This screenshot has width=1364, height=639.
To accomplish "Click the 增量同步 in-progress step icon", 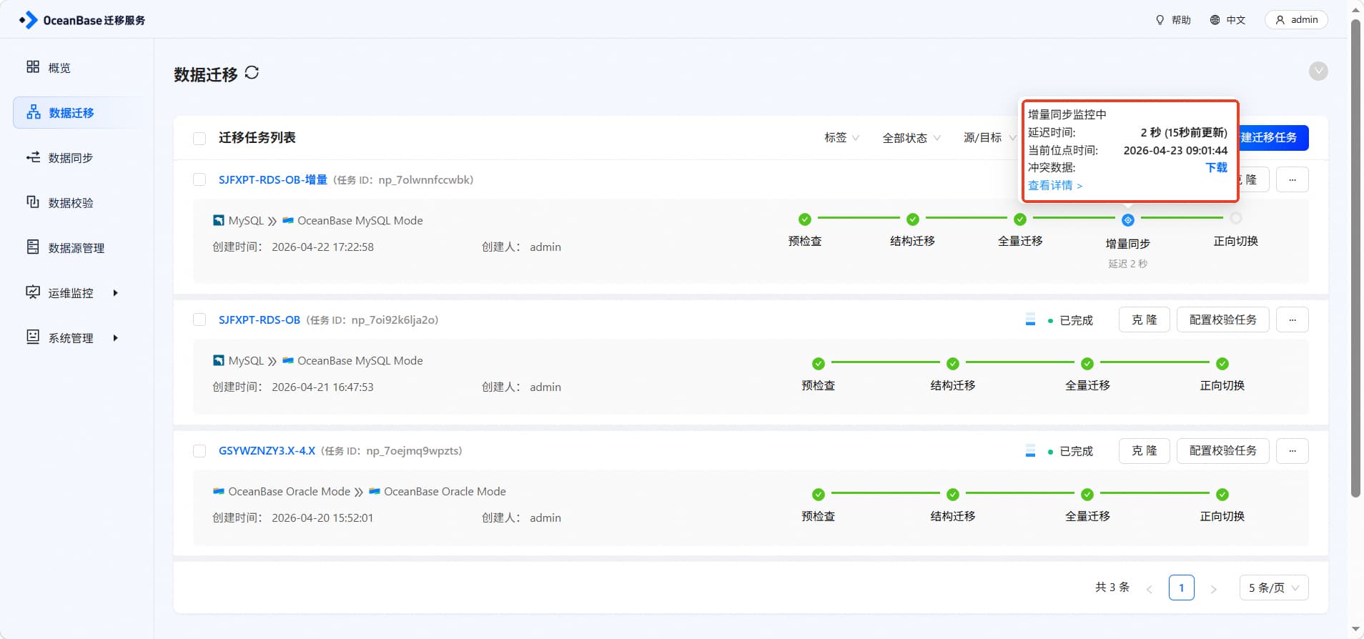I will 1127,220.
